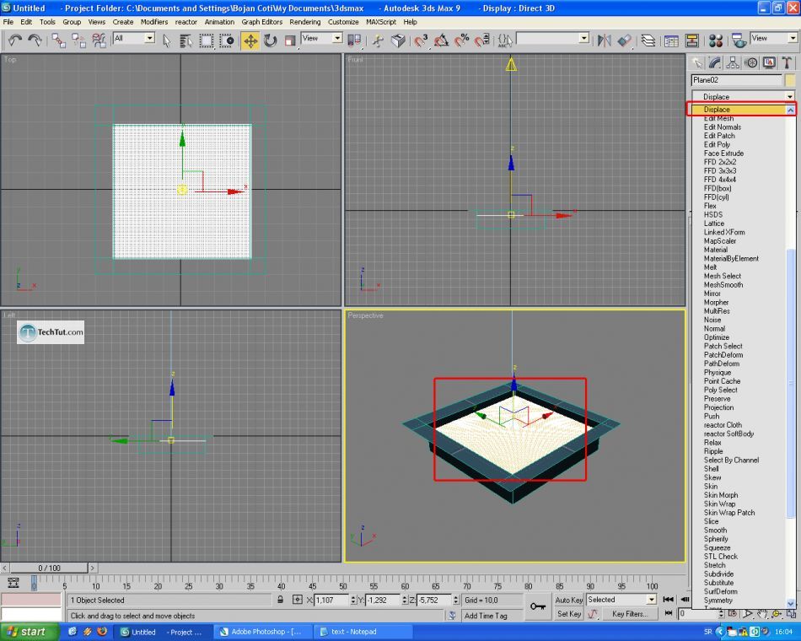Open the File menu

point(8,22)
